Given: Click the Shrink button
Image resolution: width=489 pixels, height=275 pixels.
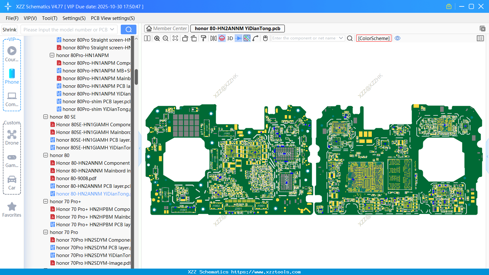Looking at the screenshot, I should [10, 29].
